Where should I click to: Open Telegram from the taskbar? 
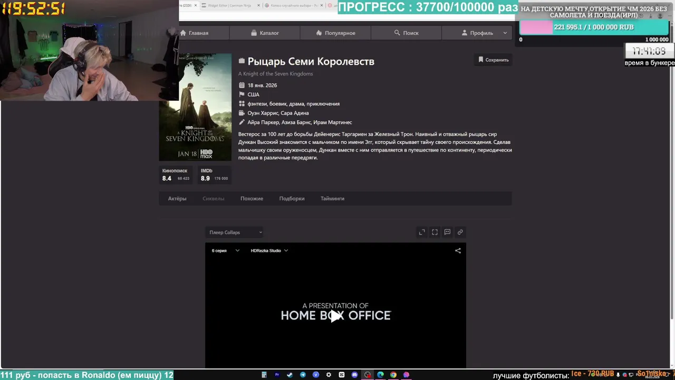[x=303, y=375]
